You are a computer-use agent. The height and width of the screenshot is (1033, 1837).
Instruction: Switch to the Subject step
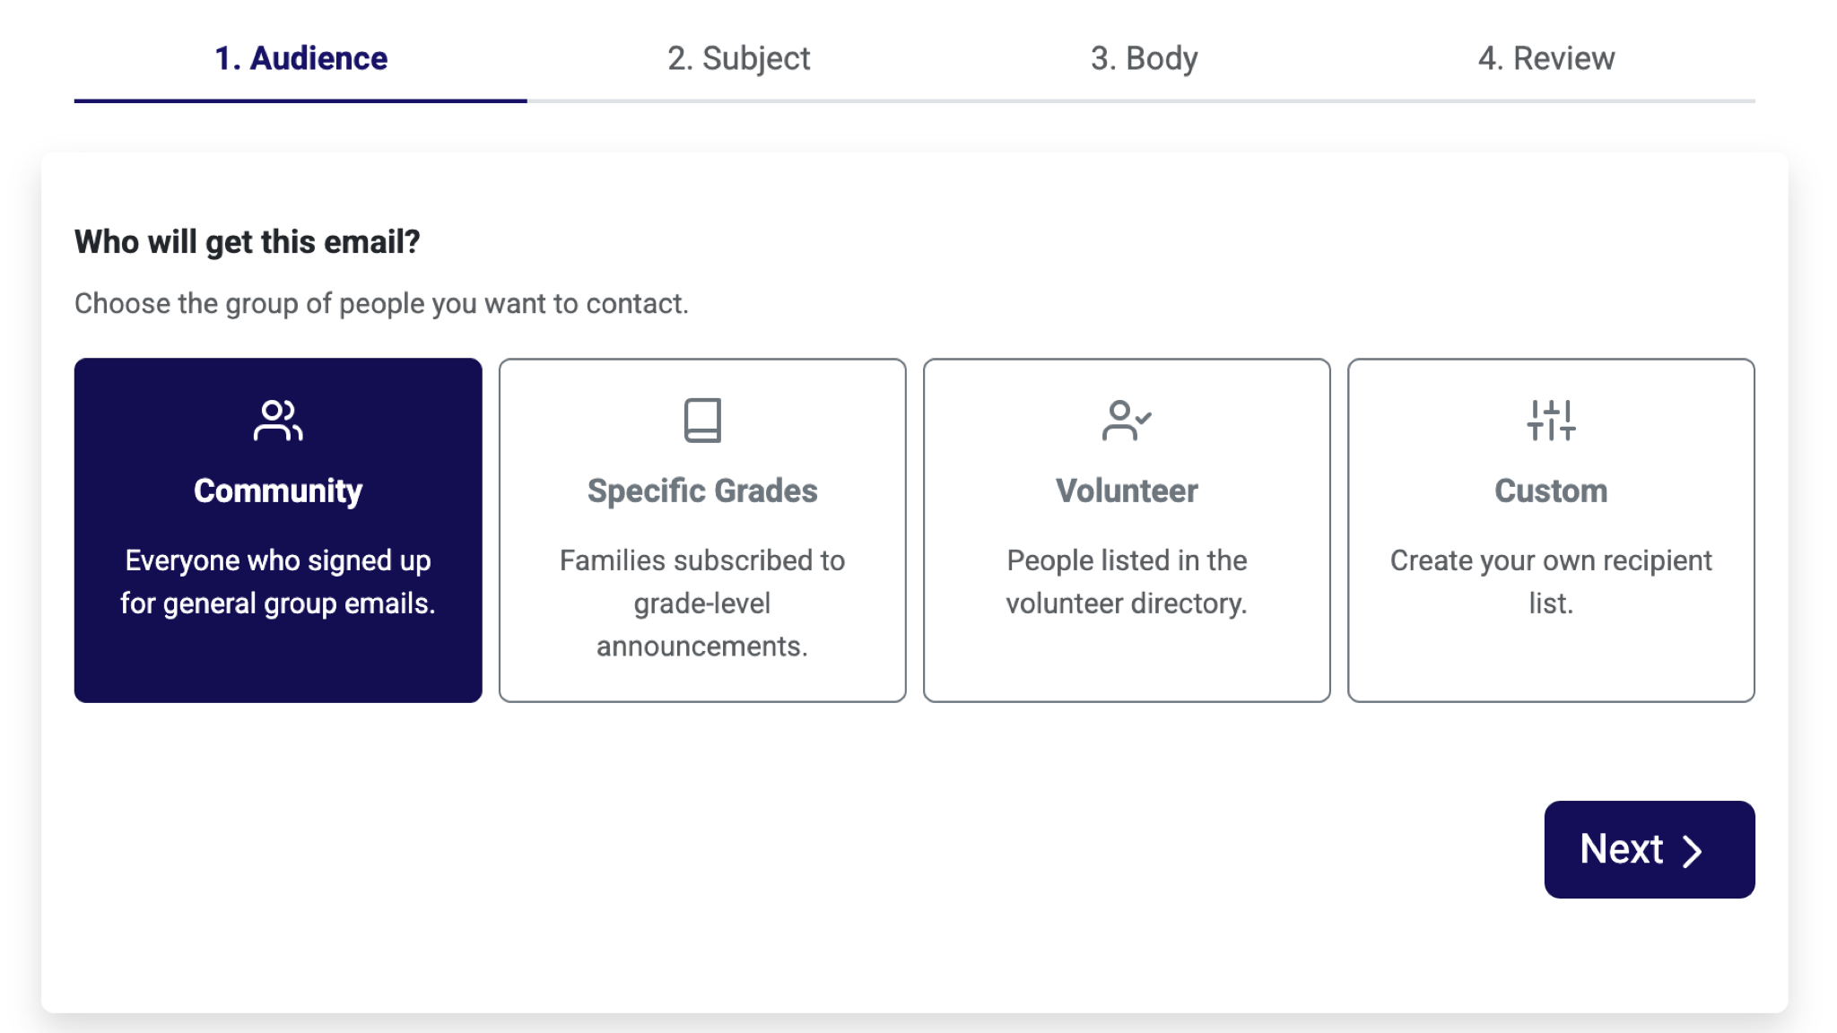pos(738,57)
